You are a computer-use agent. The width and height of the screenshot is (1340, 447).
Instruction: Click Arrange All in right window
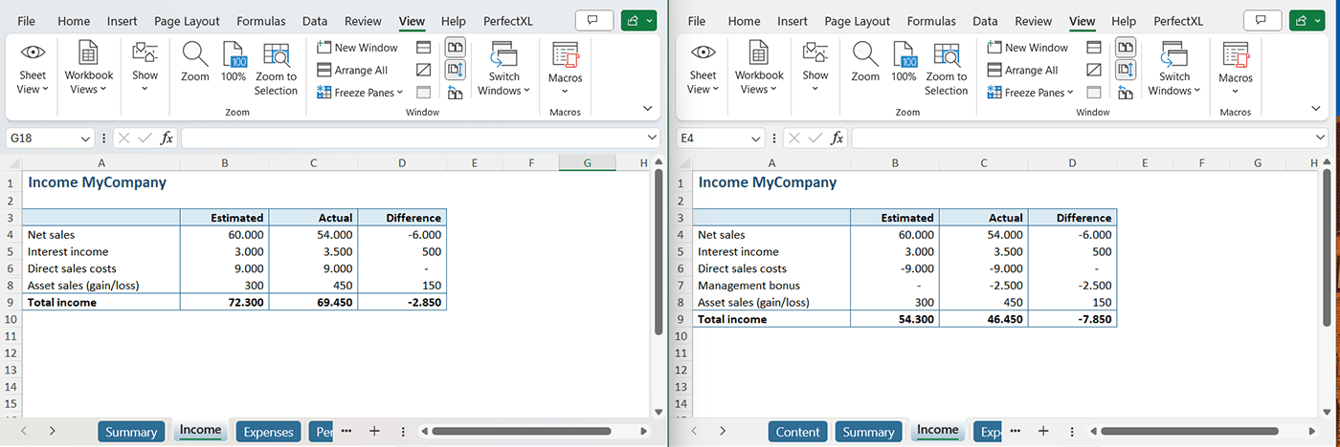pos(1021,70)
